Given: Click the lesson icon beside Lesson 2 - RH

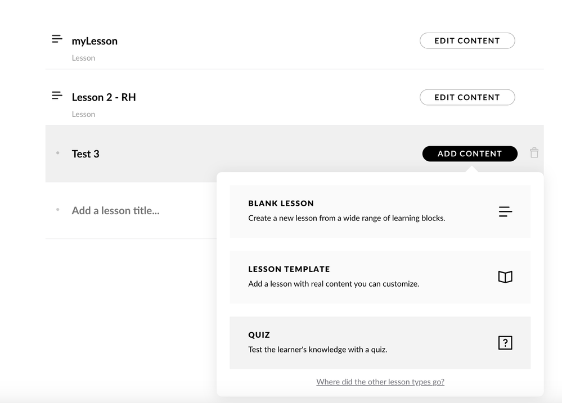Looking at the screenshot, I should (57, 96).
